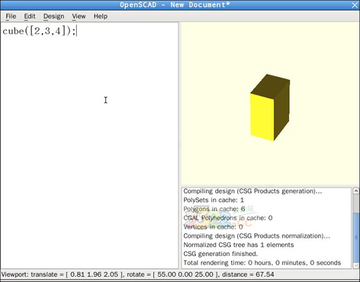Click the 'Total rendering time' console line

pos(262,263)
